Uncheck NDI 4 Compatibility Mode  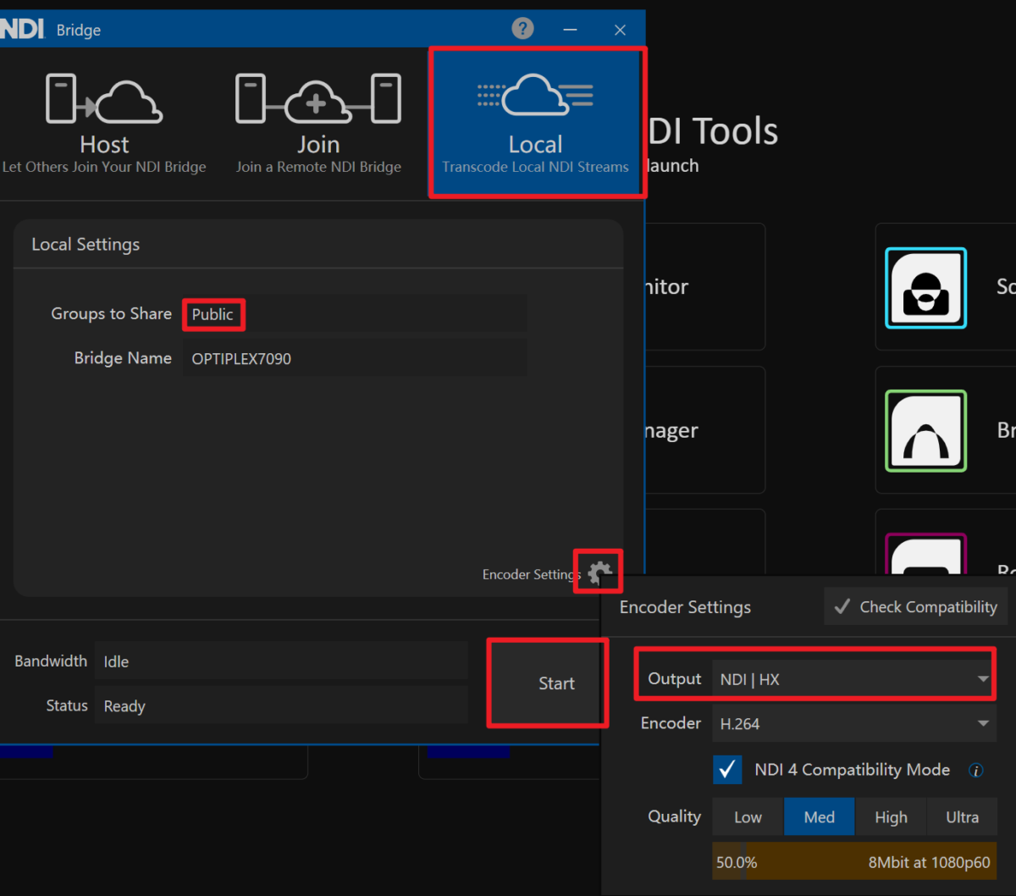point(726,770)
